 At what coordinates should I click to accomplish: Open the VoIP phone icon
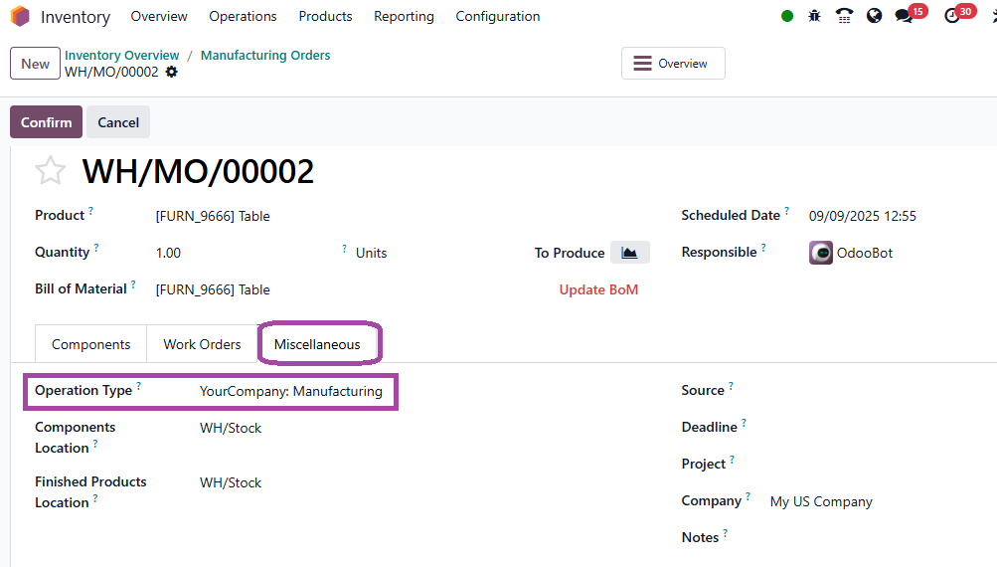coord(844,16)
